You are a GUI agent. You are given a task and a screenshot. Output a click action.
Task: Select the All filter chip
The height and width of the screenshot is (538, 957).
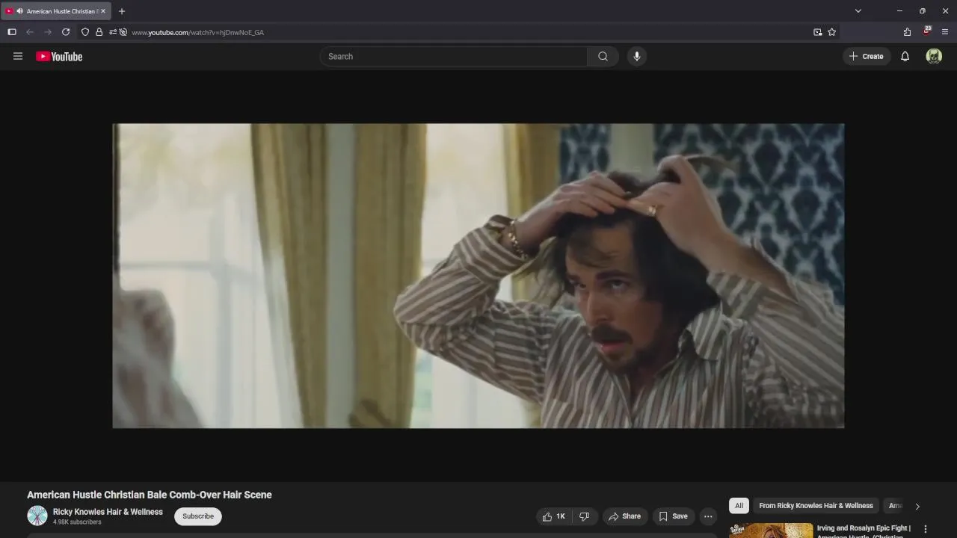(x=739, y=506)
